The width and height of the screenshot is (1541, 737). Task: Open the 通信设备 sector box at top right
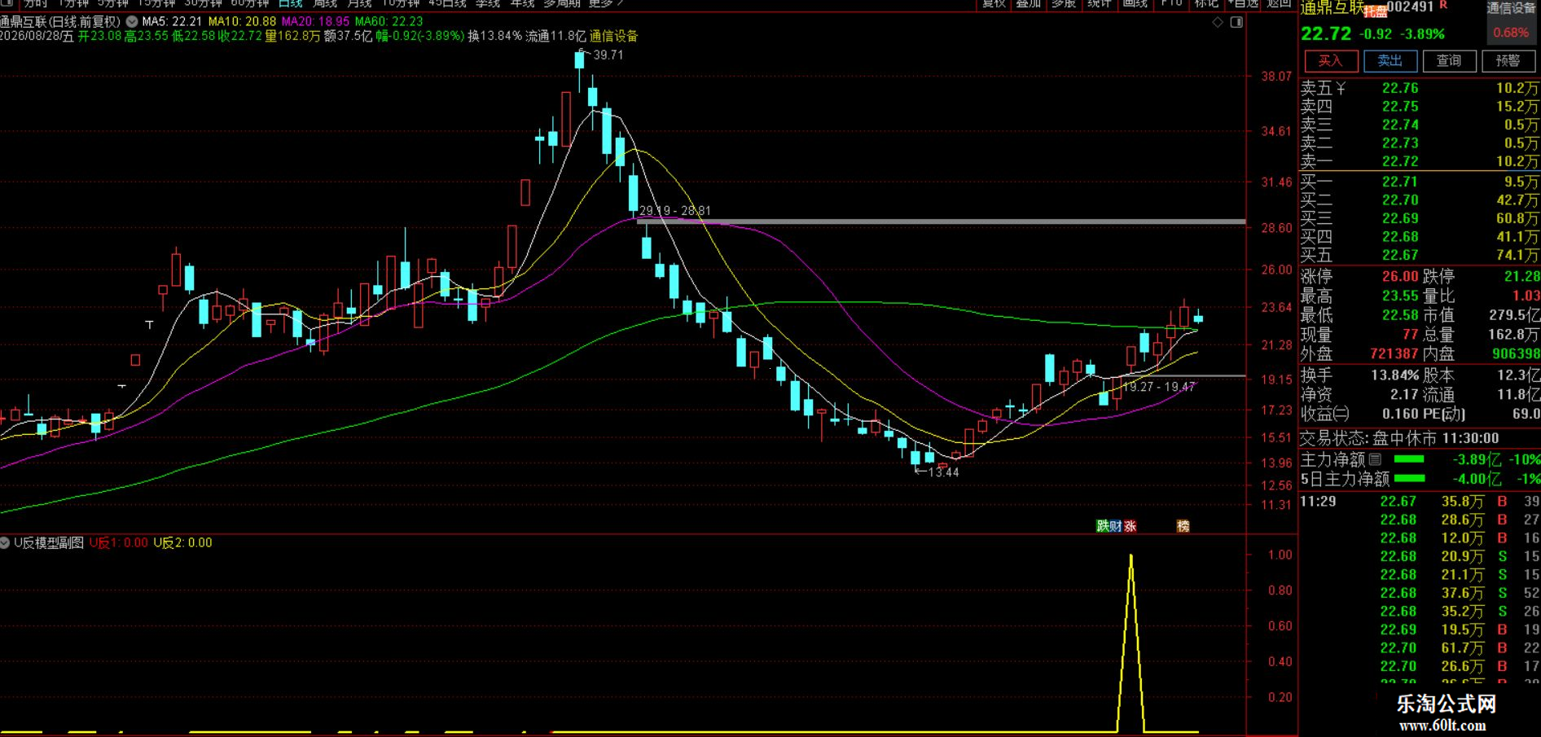[x=1512, y=21]
